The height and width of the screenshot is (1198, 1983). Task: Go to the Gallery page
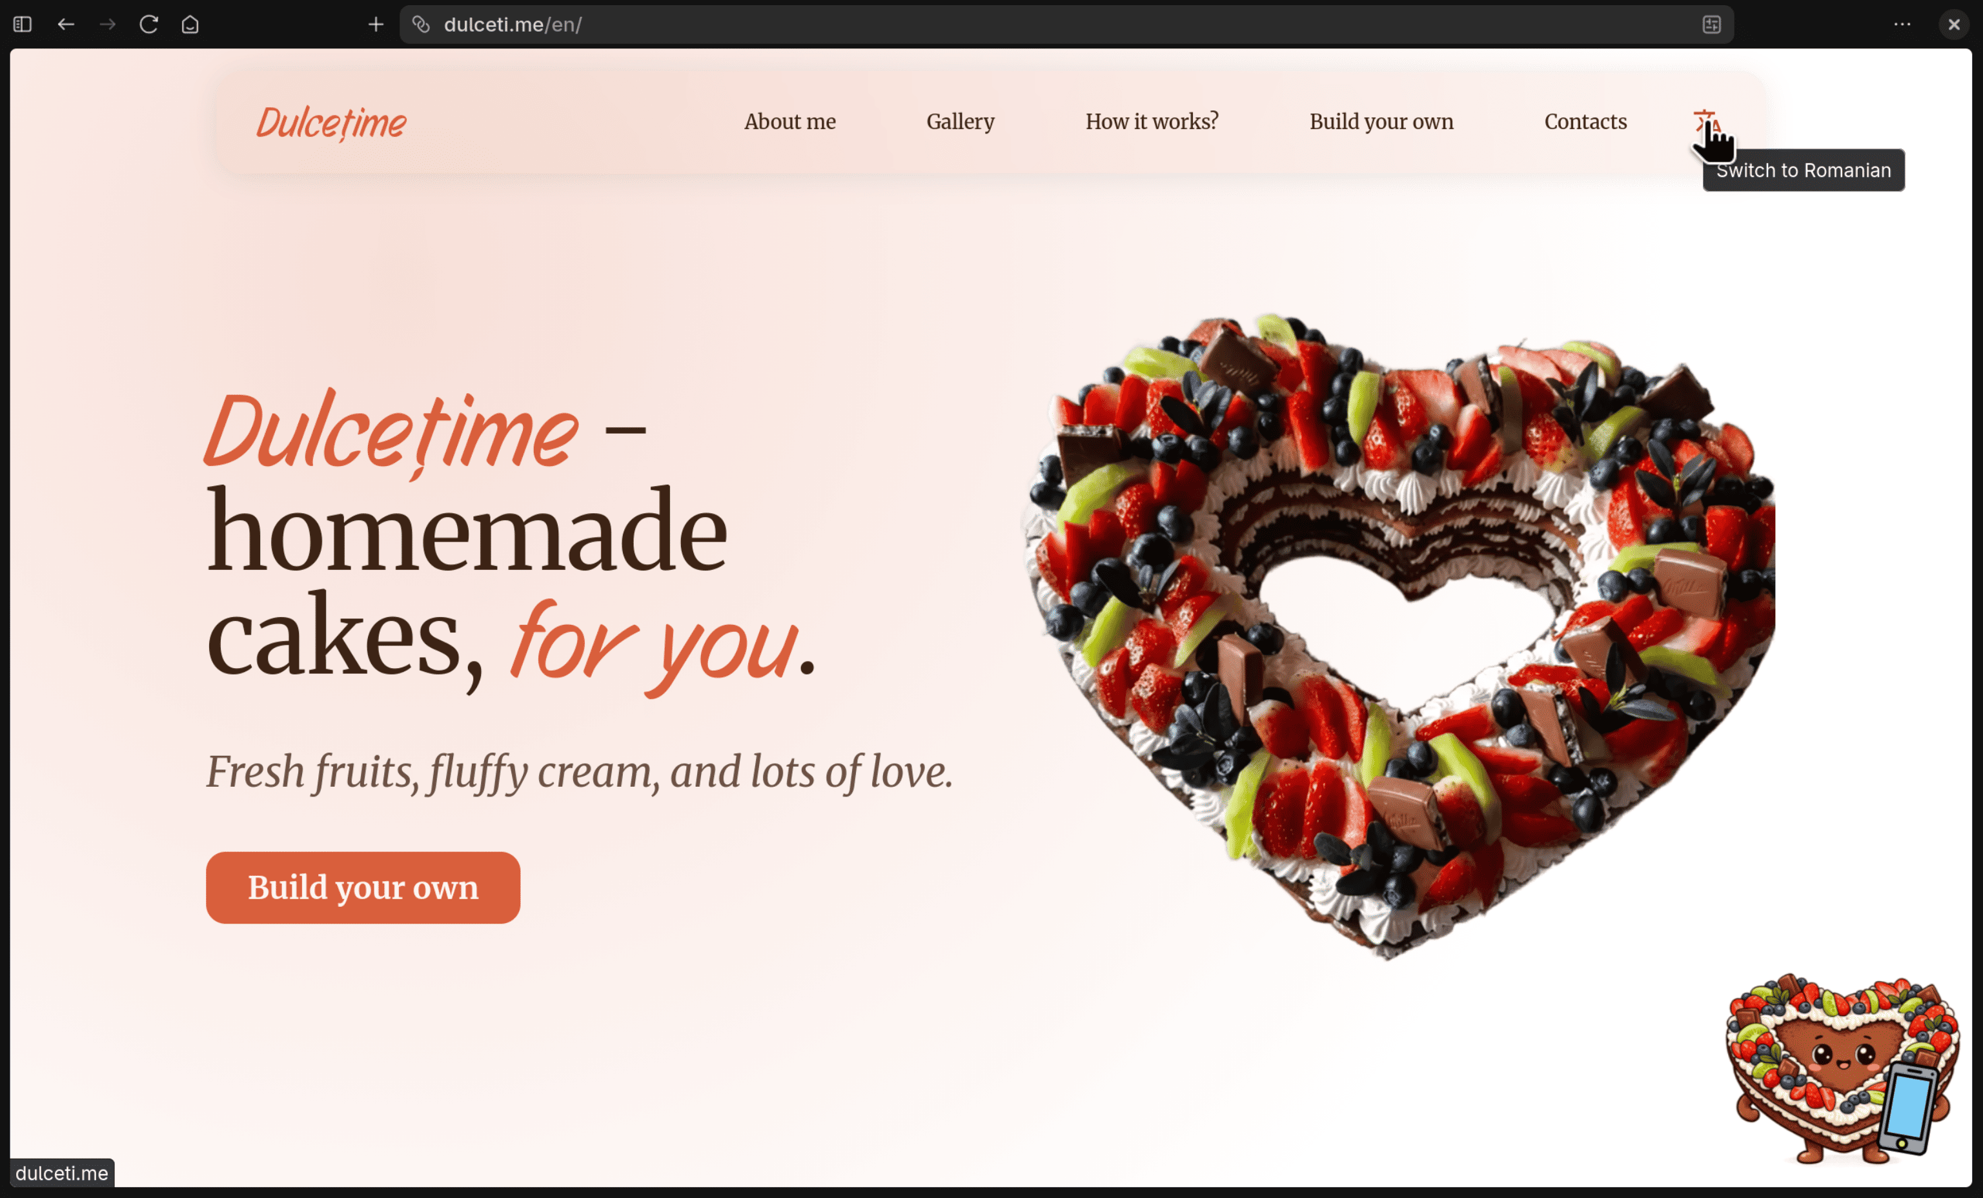pos(960,121)
